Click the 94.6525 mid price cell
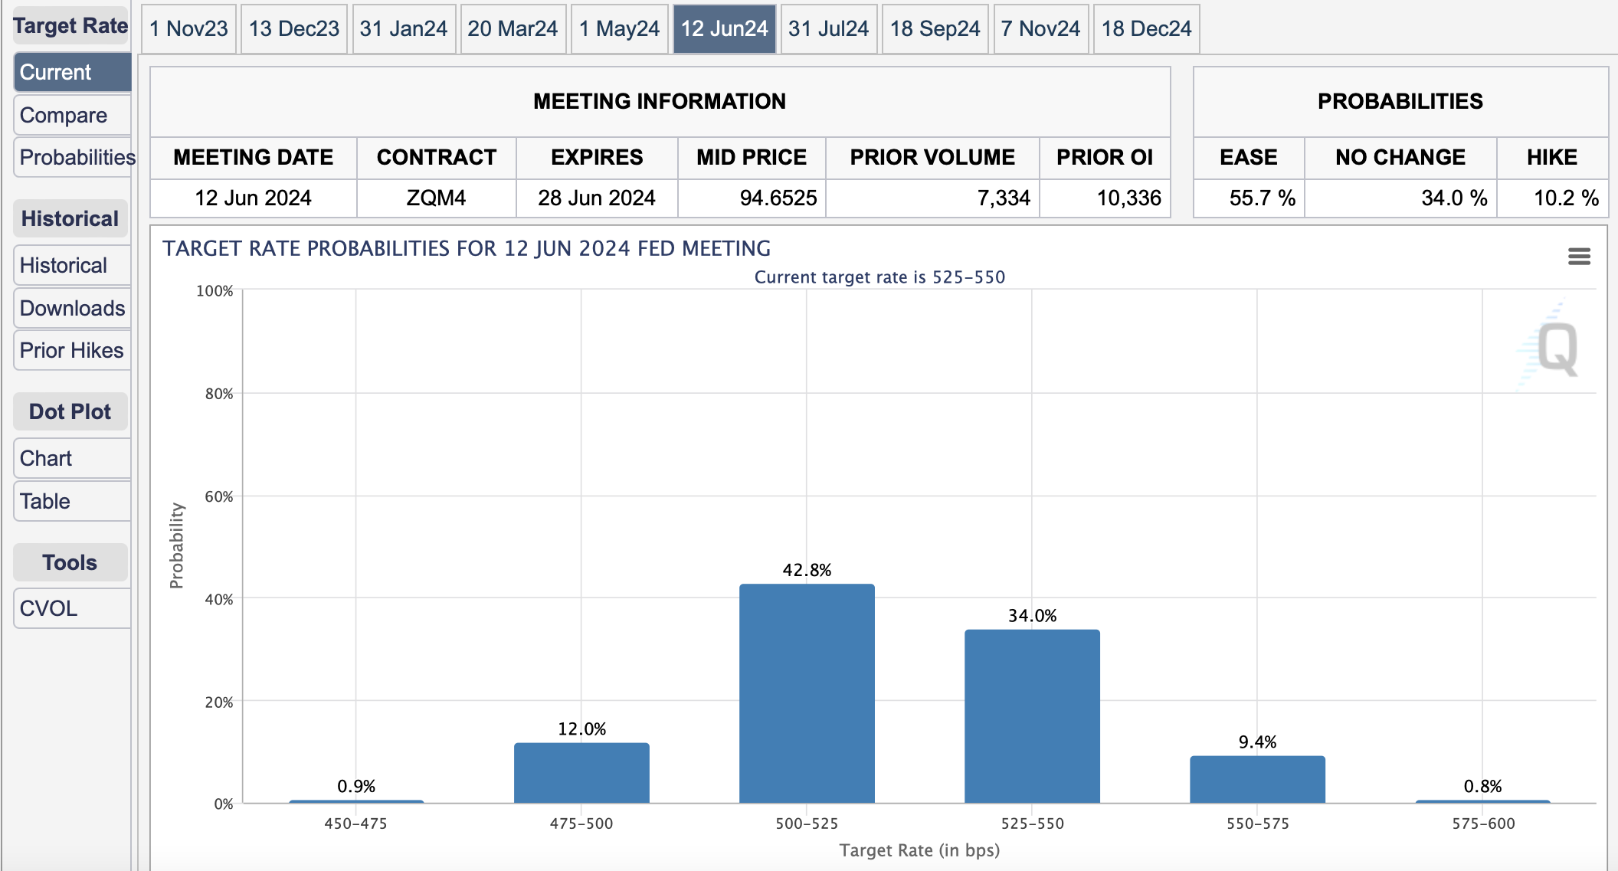The height and width of the screenshot is (871, 1618). pos(752,198)
